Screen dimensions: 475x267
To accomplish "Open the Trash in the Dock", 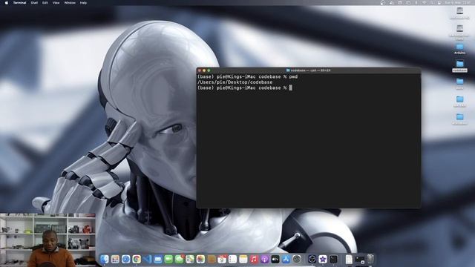I will click(370, 259).
